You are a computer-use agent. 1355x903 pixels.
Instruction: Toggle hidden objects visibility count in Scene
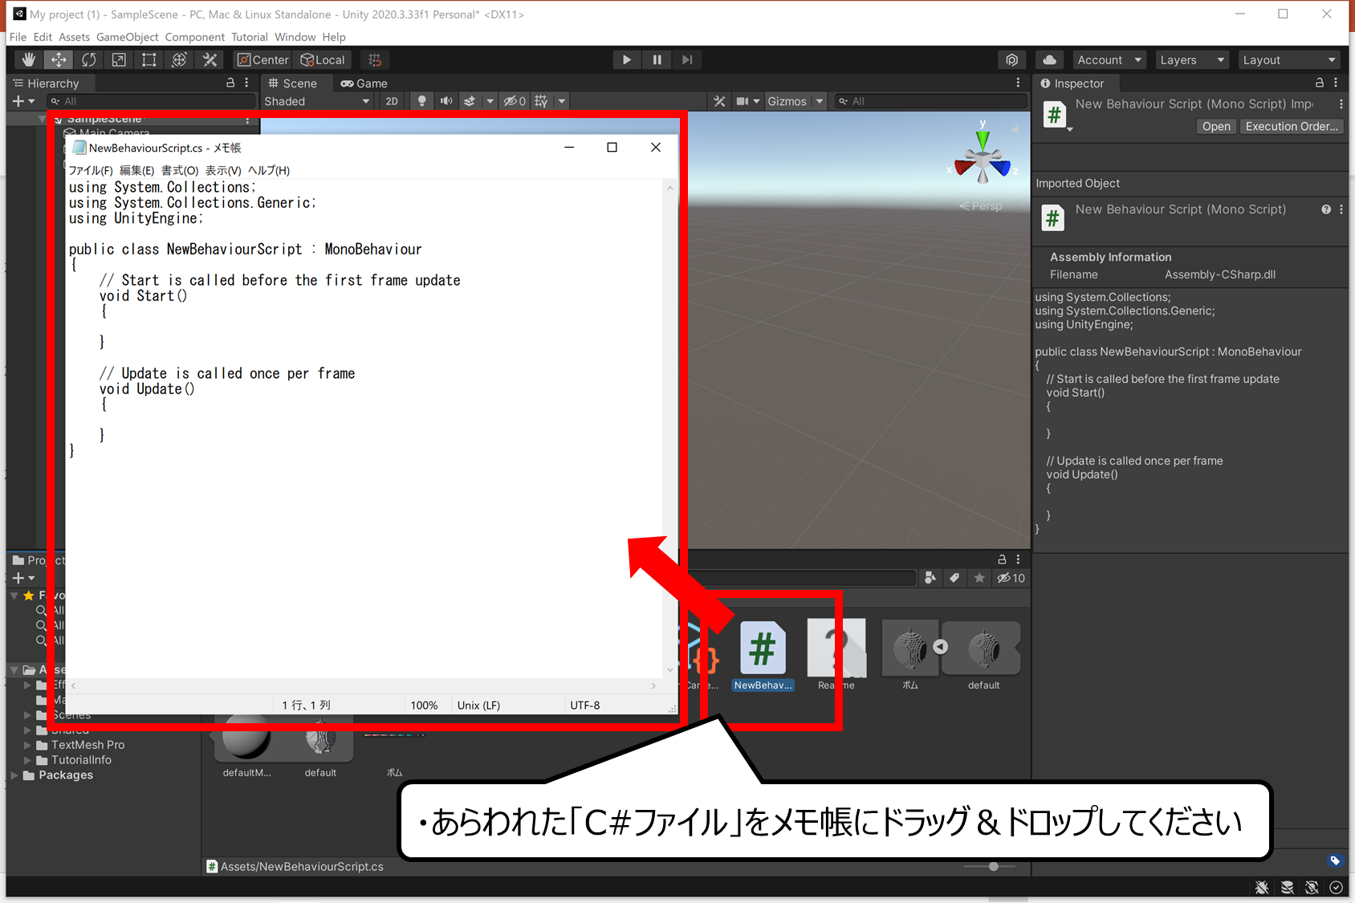515,101
